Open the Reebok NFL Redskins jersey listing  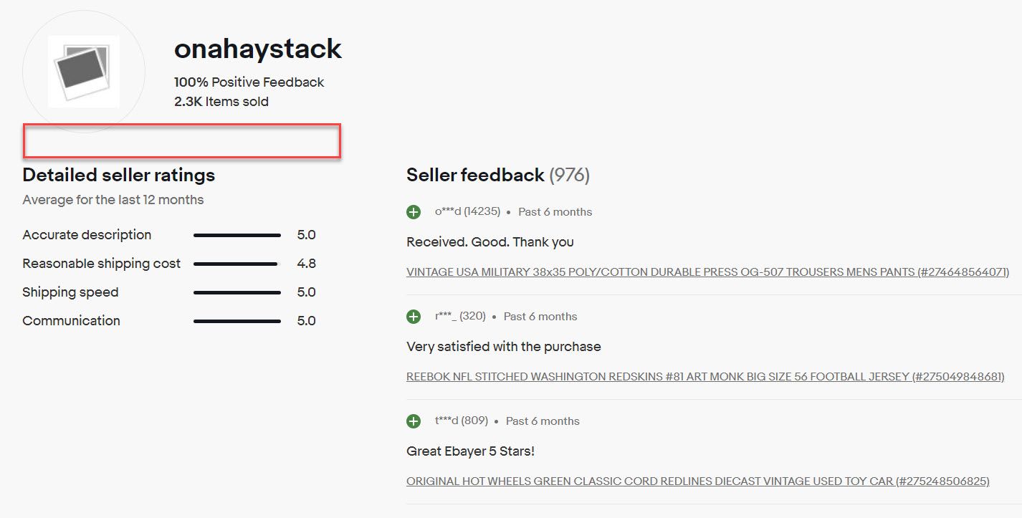(x=705, y=377)
